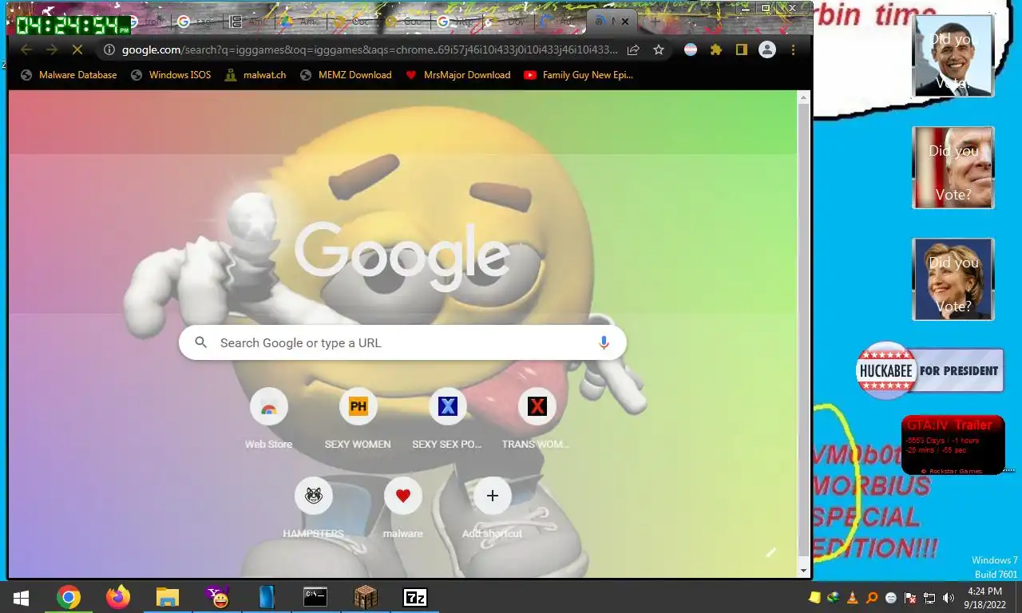Open Chrome three-dot customize menu

[793, 49]
